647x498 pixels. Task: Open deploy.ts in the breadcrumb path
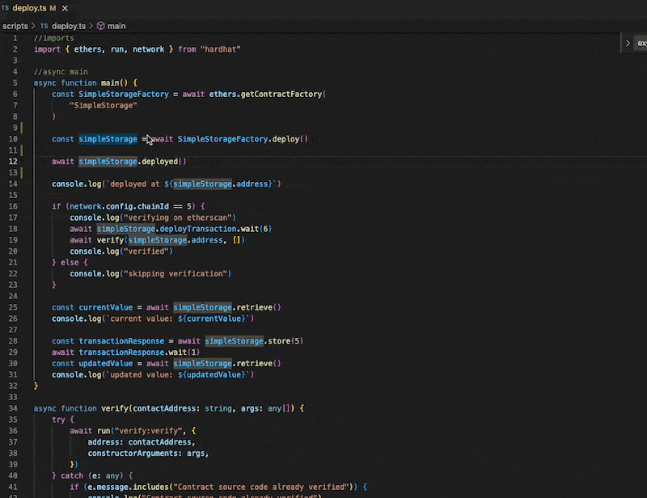(69, 26)
